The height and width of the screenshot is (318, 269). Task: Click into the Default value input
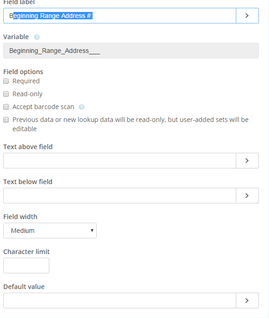[x=120, y=301]
